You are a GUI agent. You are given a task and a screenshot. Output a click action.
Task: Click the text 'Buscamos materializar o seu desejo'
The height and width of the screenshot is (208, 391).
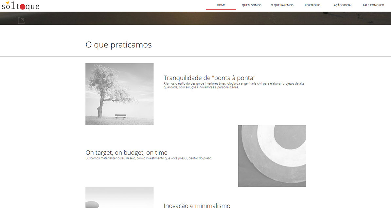pos(149,158)
